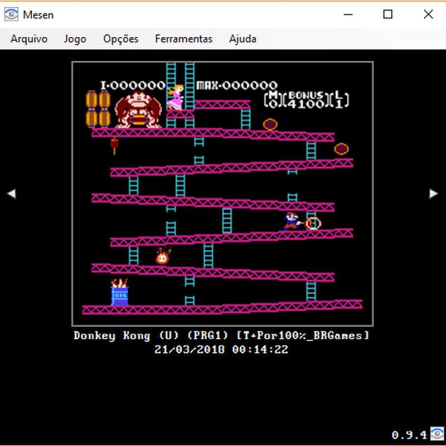The image size is (446, 446).
Task: Click the game title text "Donkey Kong (U) (PRG1)"
Action: point(151,336)
